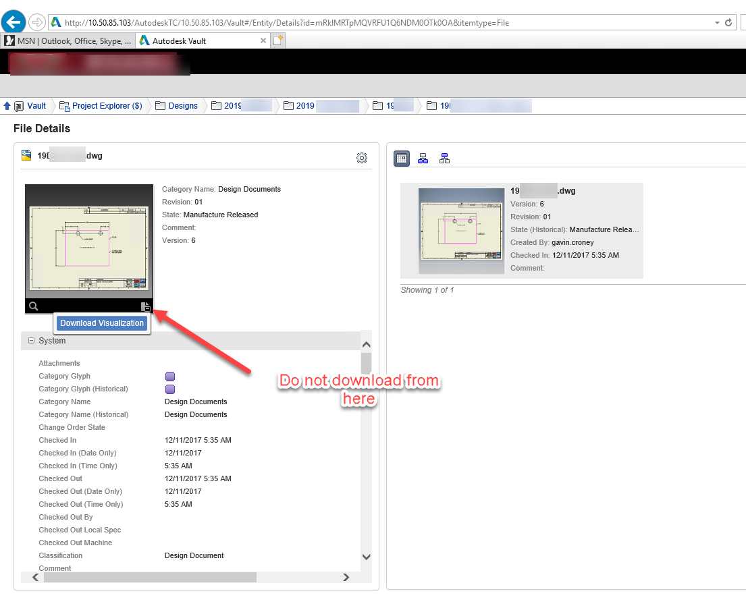
Task: Click the Project Explorer icon in breadcrumb
Action: (x=64, y=105)
